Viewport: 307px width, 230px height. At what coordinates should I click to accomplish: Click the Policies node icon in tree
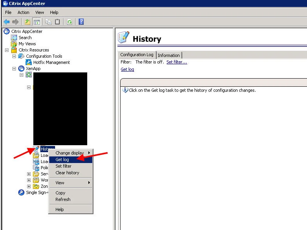pos(36,168)
